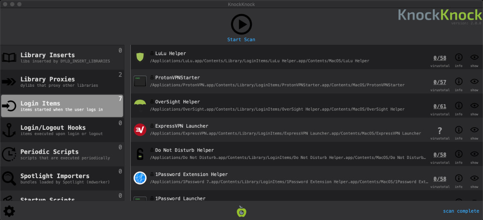
Task: Open info for ProtonVPNStarter
Action: 459,82
